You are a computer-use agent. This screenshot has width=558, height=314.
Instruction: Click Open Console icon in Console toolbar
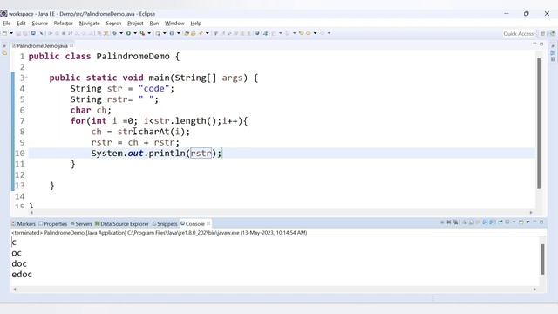(521, 222)
